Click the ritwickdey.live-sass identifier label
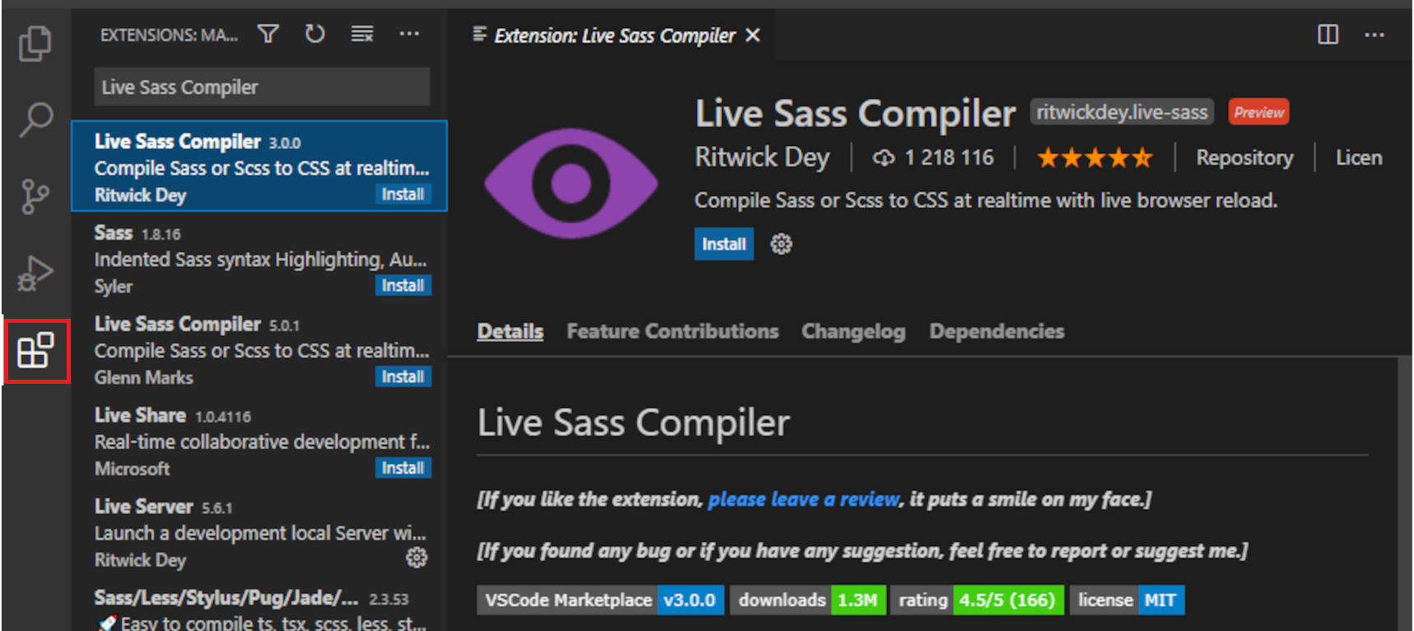Screen dimensions: 1414x631 [1122, 112]
